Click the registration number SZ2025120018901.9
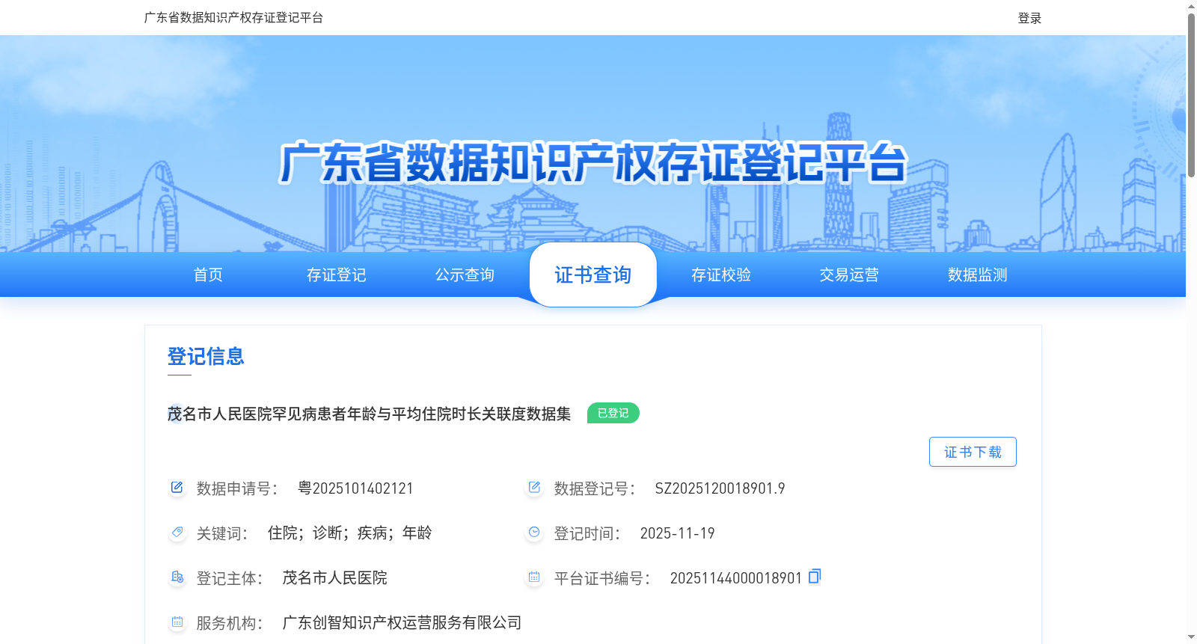Screen dimensions: 1197x644 coord(720,488)
